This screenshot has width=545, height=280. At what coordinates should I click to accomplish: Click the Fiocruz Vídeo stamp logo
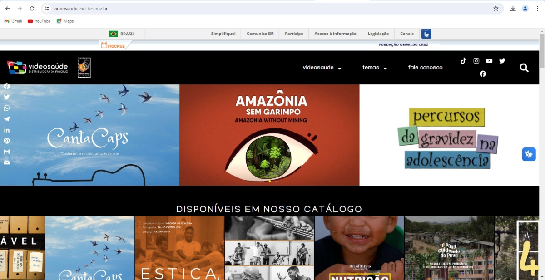point(84,68)
